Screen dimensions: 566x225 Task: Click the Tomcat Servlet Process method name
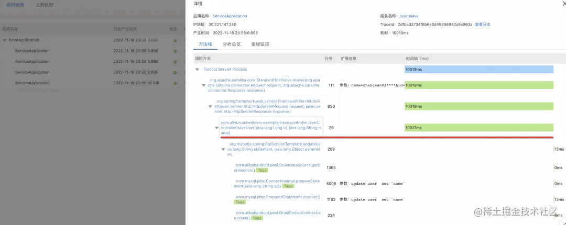point(225,69)
